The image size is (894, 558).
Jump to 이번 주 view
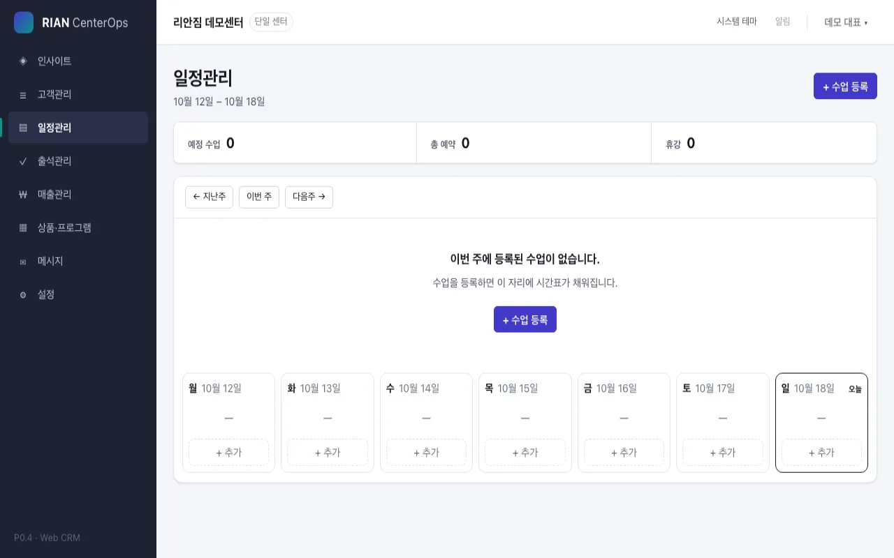[259, 197]
